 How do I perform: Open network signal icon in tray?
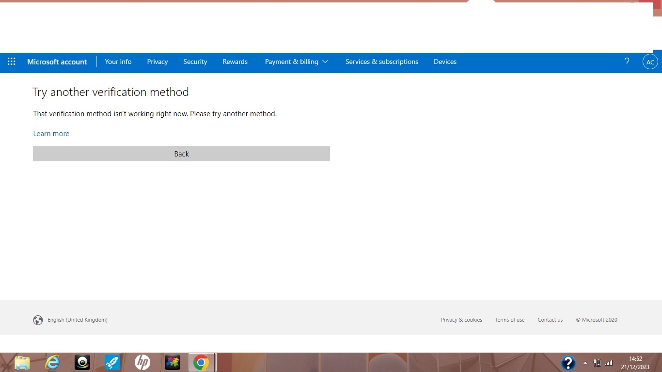coord(609,363)
